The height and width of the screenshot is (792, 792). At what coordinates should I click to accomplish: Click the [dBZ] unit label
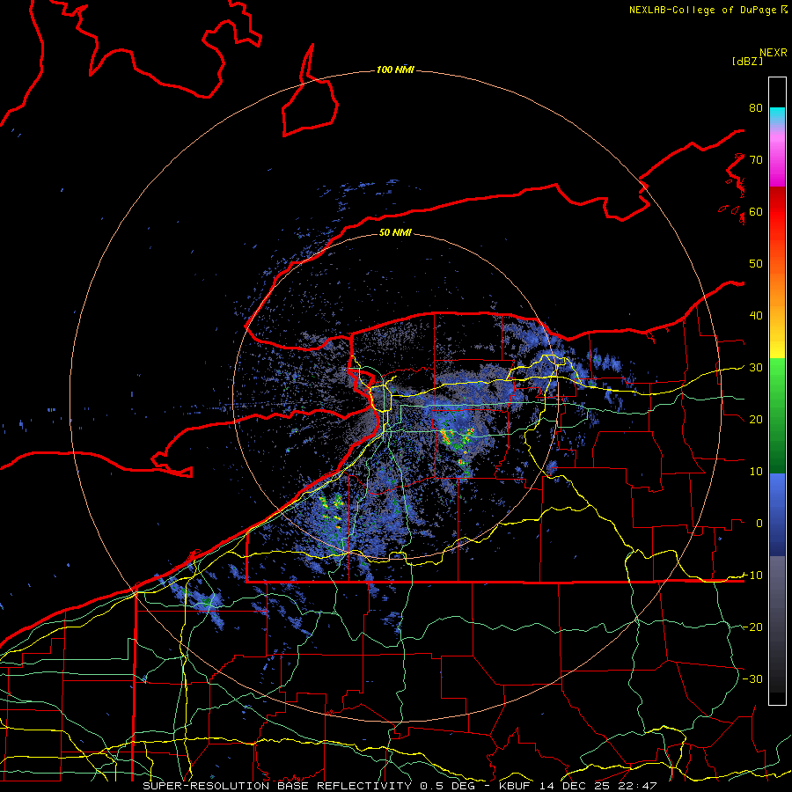click(747, 61)
